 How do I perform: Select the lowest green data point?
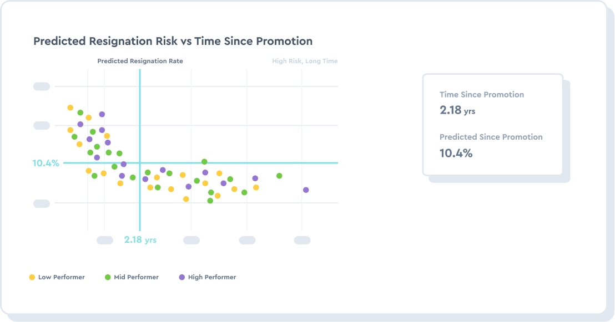click(x=210, y=201)
